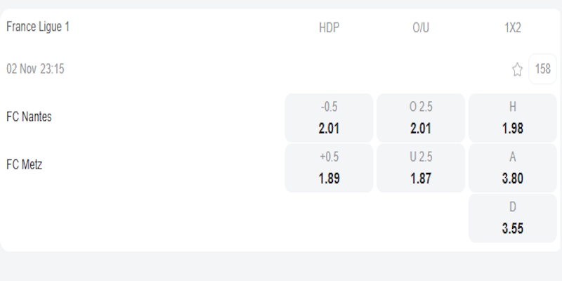Choose the home win H odds 1.98

tap(512, 117)
